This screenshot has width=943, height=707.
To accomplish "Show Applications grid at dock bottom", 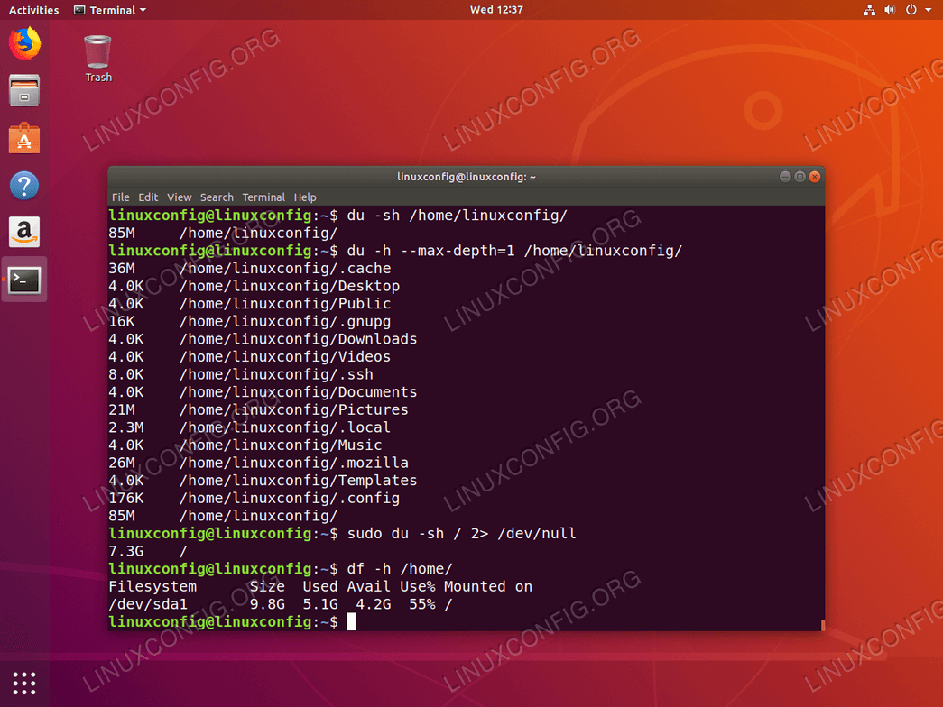I will [x=24, y=683].
